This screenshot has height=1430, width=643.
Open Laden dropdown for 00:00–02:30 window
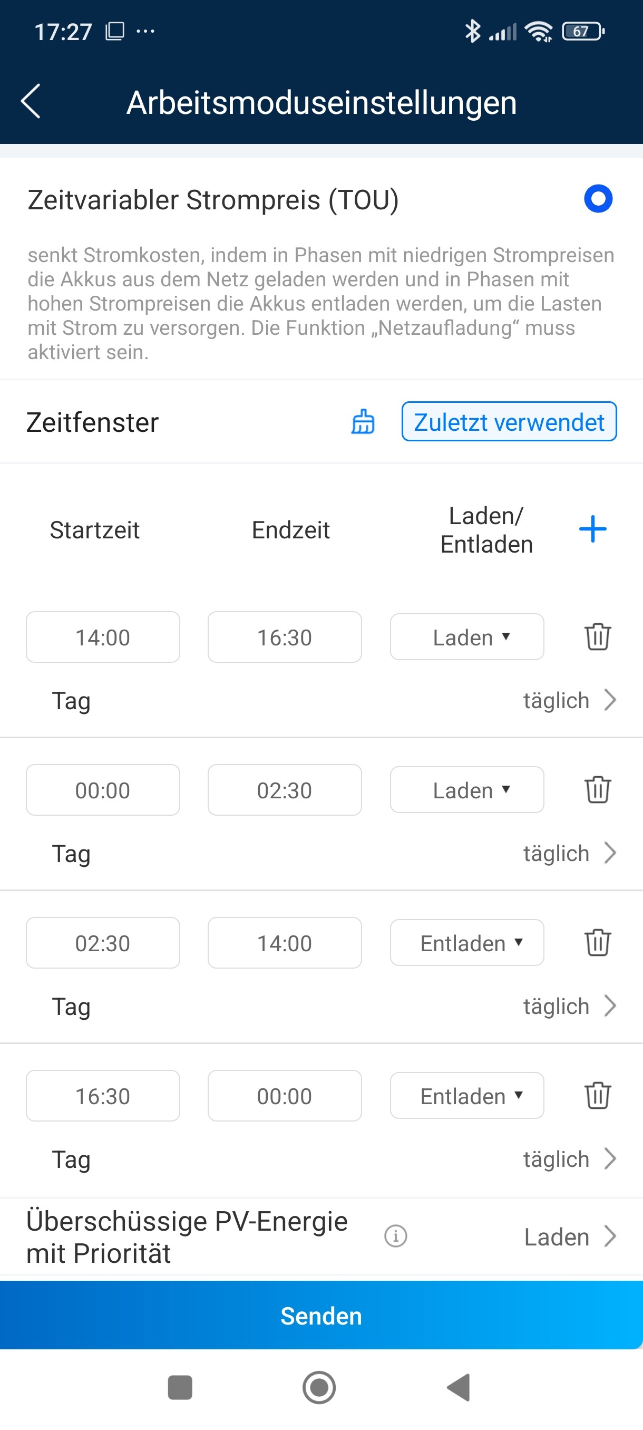pos(466,790)
